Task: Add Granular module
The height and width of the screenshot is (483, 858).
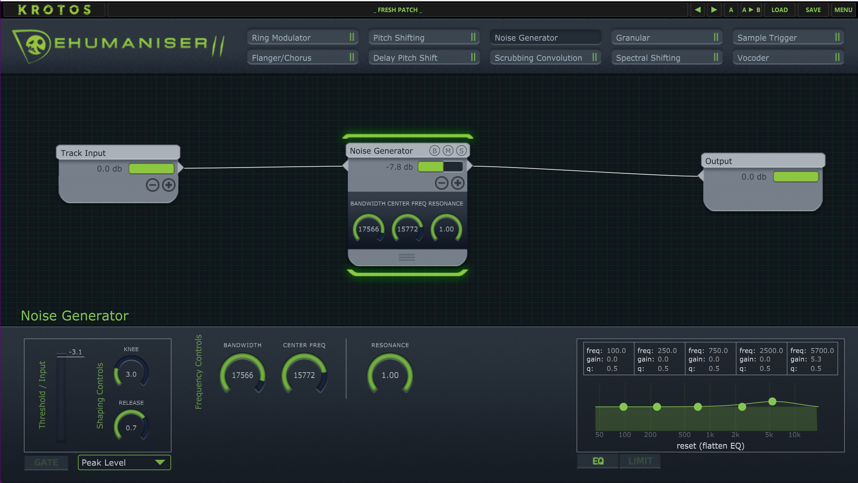Action: click(x=667, y=38)
